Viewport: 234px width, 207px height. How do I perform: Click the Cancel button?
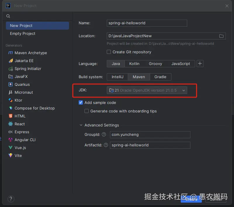point(216,199)
